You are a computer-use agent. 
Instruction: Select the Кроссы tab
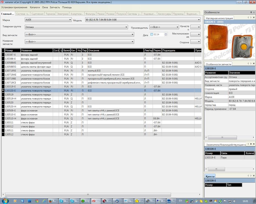210,176
